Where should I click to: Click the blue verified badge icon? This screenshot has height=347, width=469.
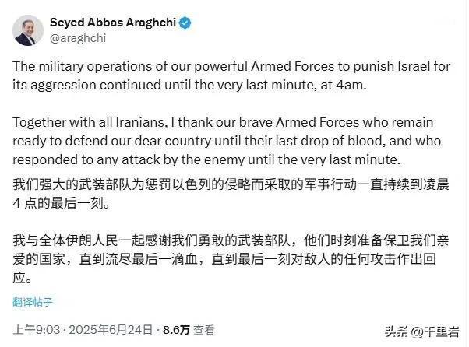[x=185, y=23]
